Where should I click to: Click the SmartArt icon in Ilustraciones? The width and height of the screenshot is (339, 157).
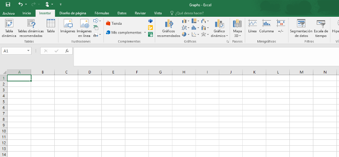pyautogui.click(x=96, y=28)
